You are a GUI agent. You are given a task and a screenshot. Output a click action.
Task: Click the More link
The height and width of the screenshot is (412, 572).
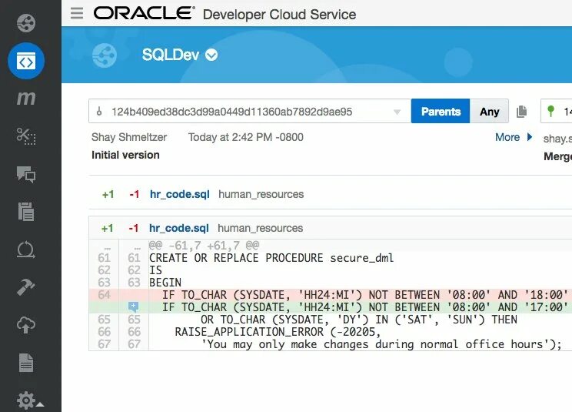click(x=507, y=137)
